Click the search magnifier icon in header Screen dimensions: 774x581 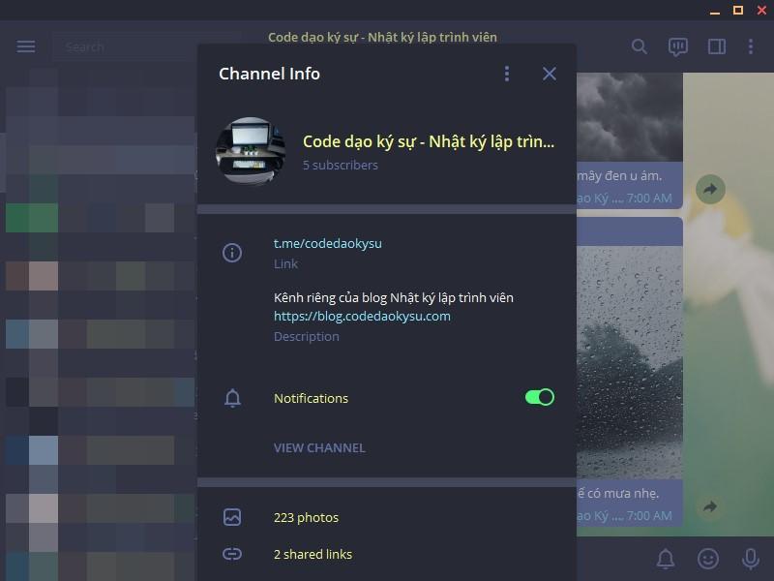(x=640, y=46)
